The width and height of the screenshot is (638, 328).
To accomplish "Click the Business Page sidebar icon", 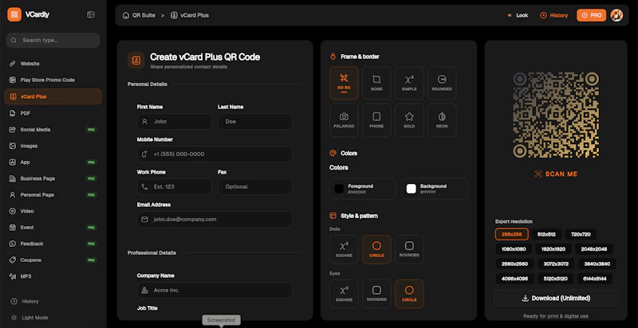I will click(x=13, y=178).
